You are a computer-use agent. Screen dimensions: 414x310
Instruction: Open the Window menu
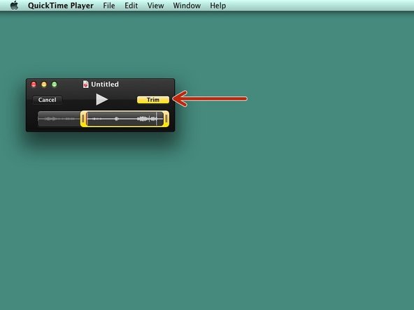point(187,6)
